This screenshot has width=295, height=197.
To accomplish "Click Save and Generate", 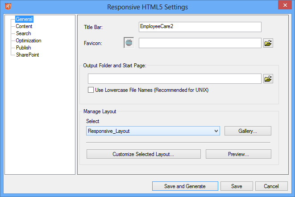I will coord(185,186).
